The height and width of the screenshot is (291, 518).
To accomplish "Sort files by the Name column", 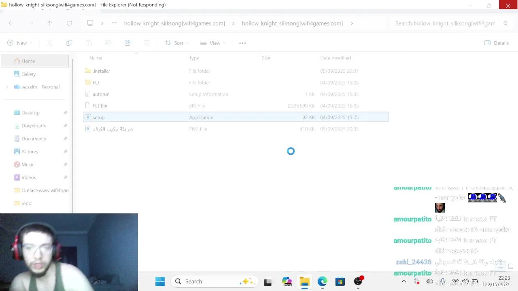I will [x=96, y=58].
